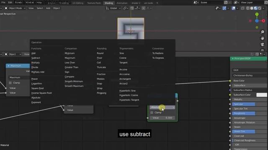
Task: Toggle snapping magnet icon
Action: (132, 8)
